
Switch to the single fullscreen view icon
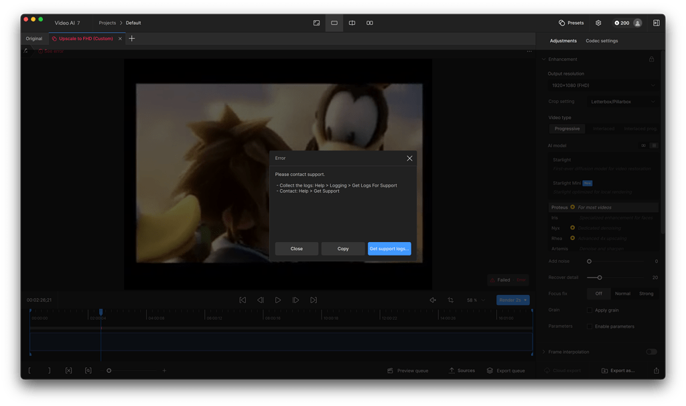pyautogui.click(x=316, y=23)
